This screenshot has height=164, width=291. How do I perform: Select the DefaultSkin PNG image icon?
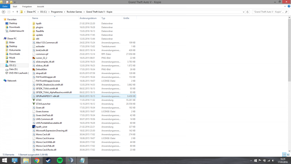(x=34, y=69)
